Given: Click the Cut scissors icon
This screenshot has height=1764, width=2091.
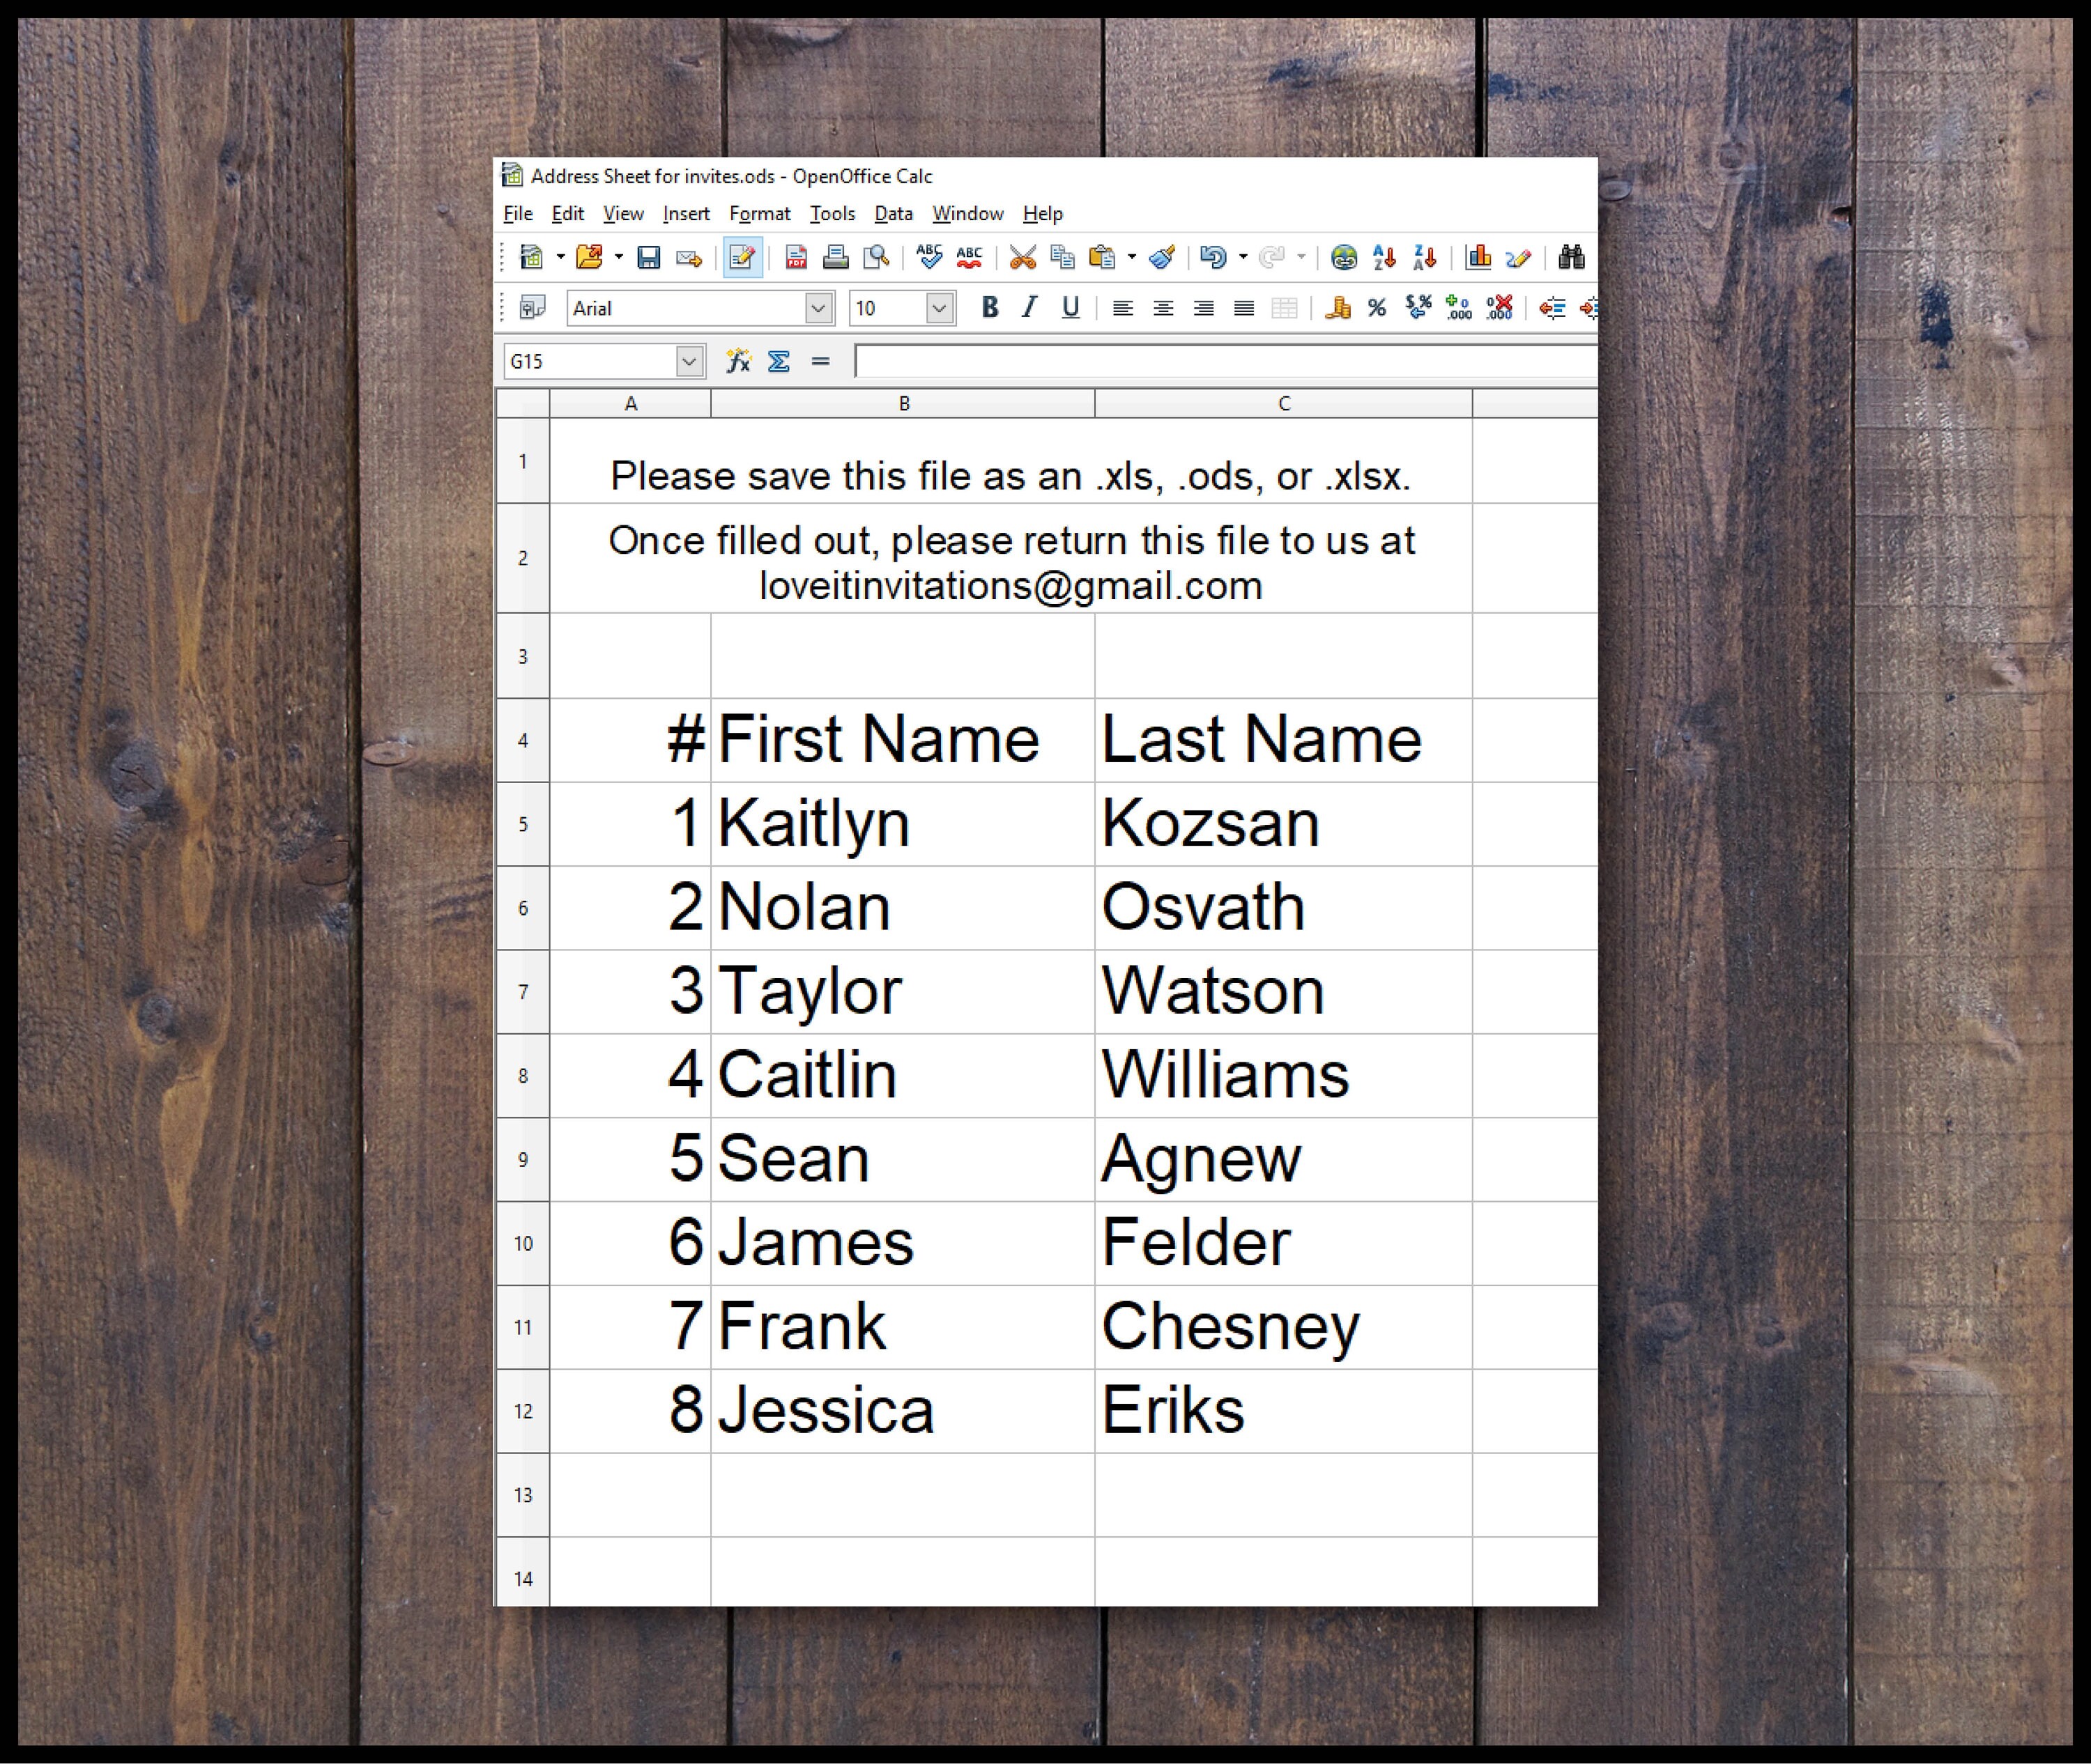Looking at the screenshot, I should pos(1022,258).
